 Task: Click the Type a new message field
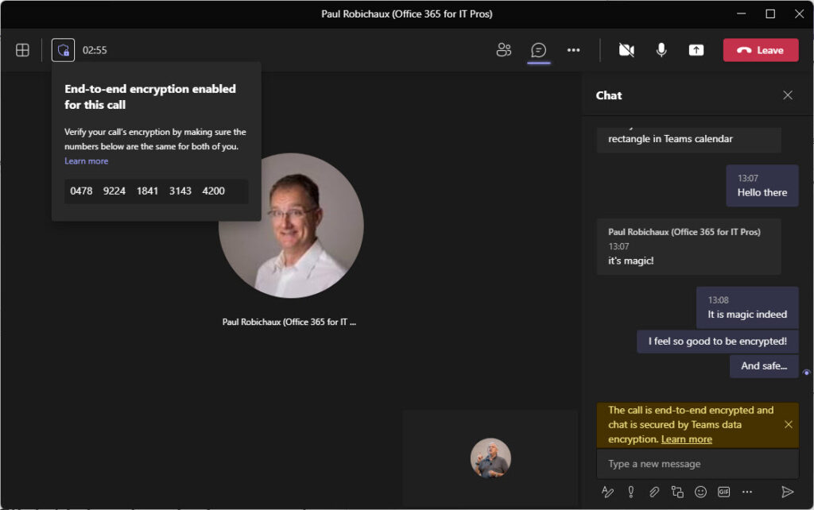[697, 464]
